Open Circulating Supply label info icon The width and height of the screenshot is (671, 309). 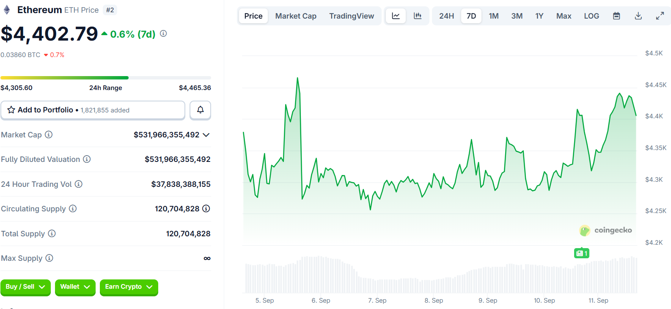pyautogui.click(x=73, y=208)
